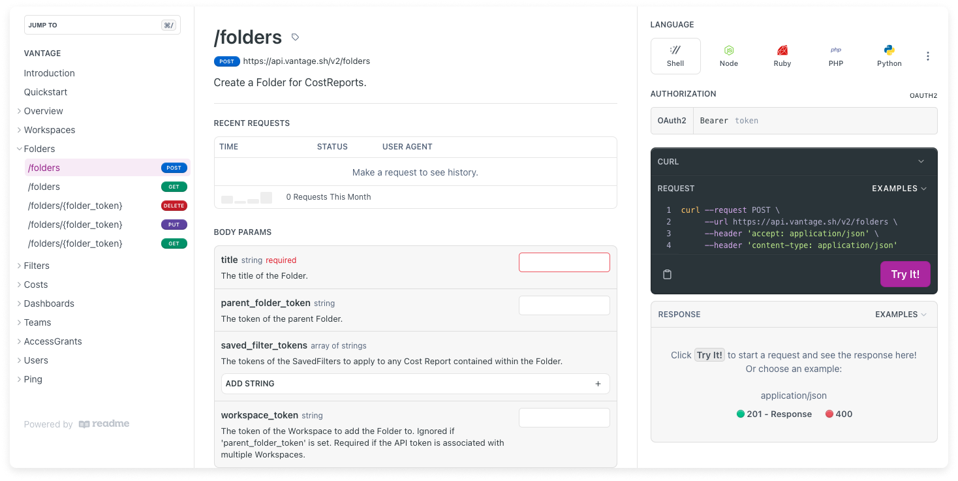Collapse the Folders section
958x481 pixels.
(20, 149)
